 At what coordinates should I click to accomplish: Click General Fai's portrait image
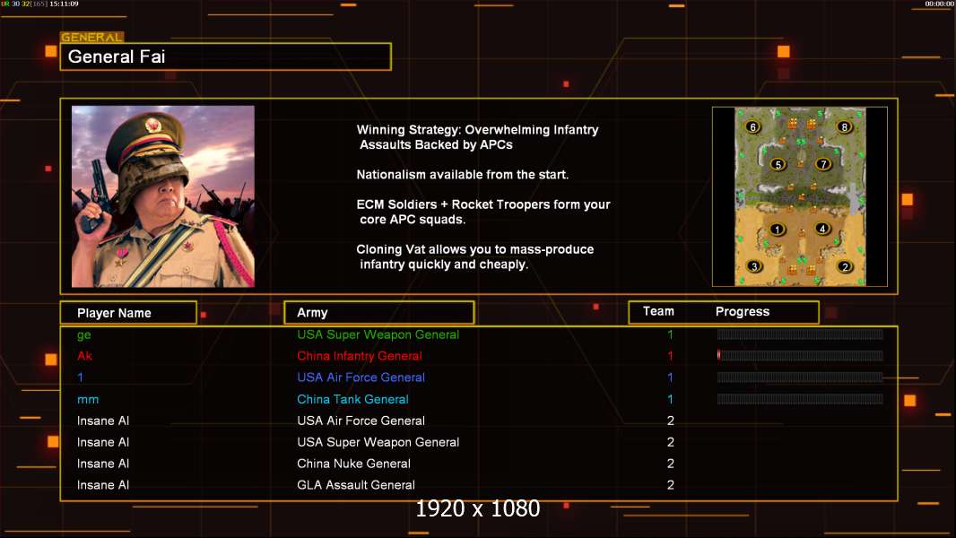click(163, 196)
